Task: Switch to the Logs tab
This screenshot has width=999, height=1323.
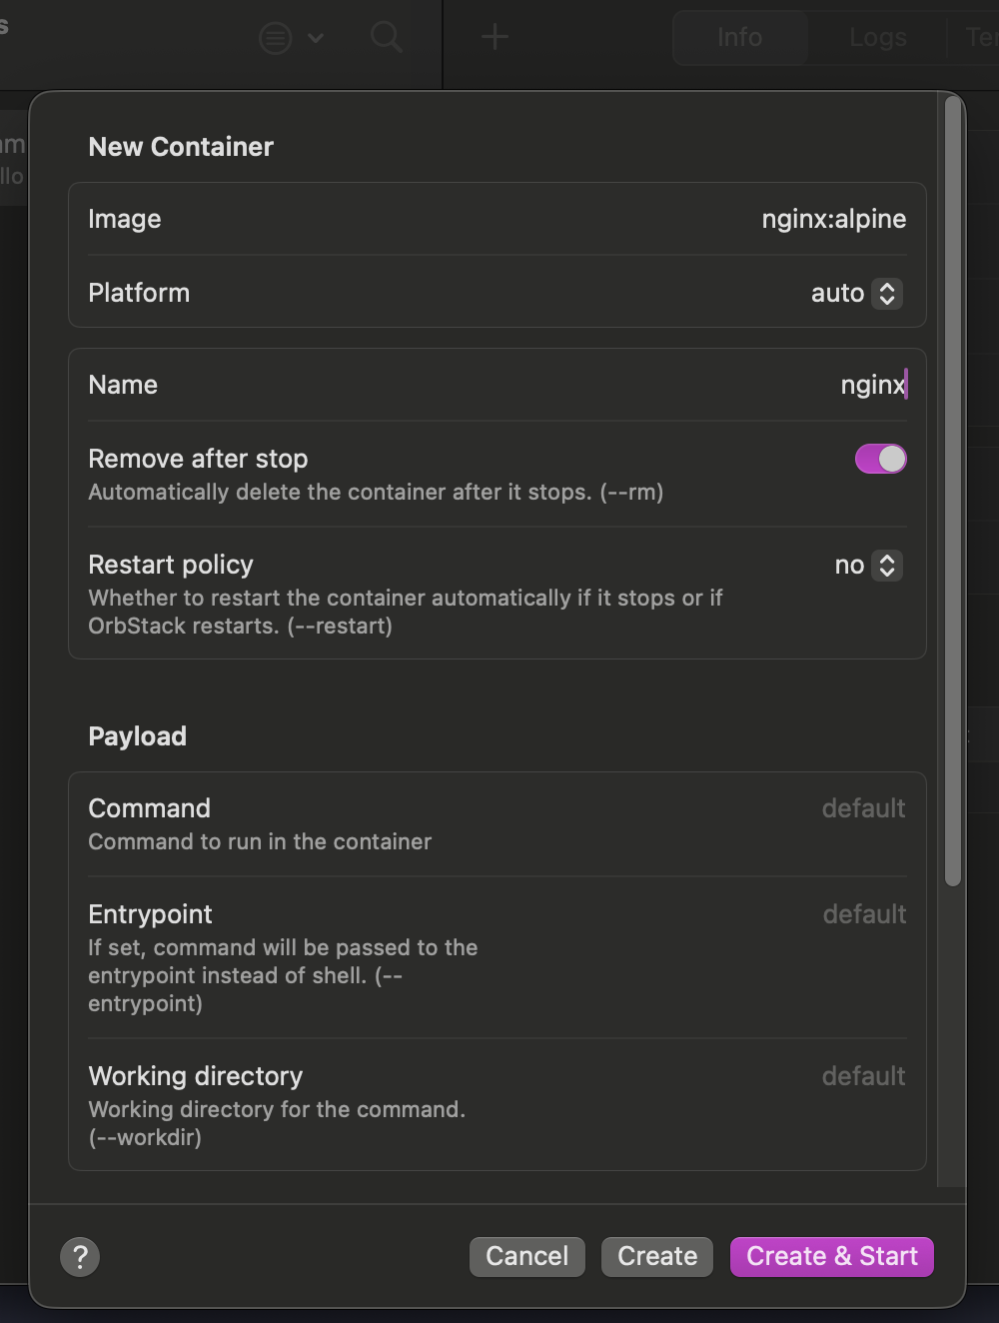Action: pyautogui.click(x=877, y=38)
